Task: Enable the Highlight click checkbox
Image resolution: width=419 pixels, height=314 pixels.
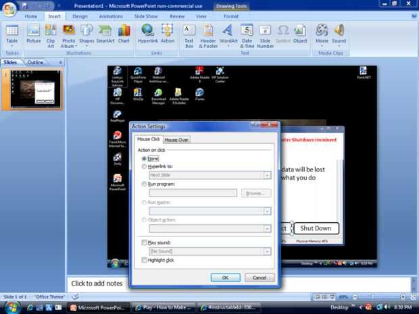Action: coord(144,260)
